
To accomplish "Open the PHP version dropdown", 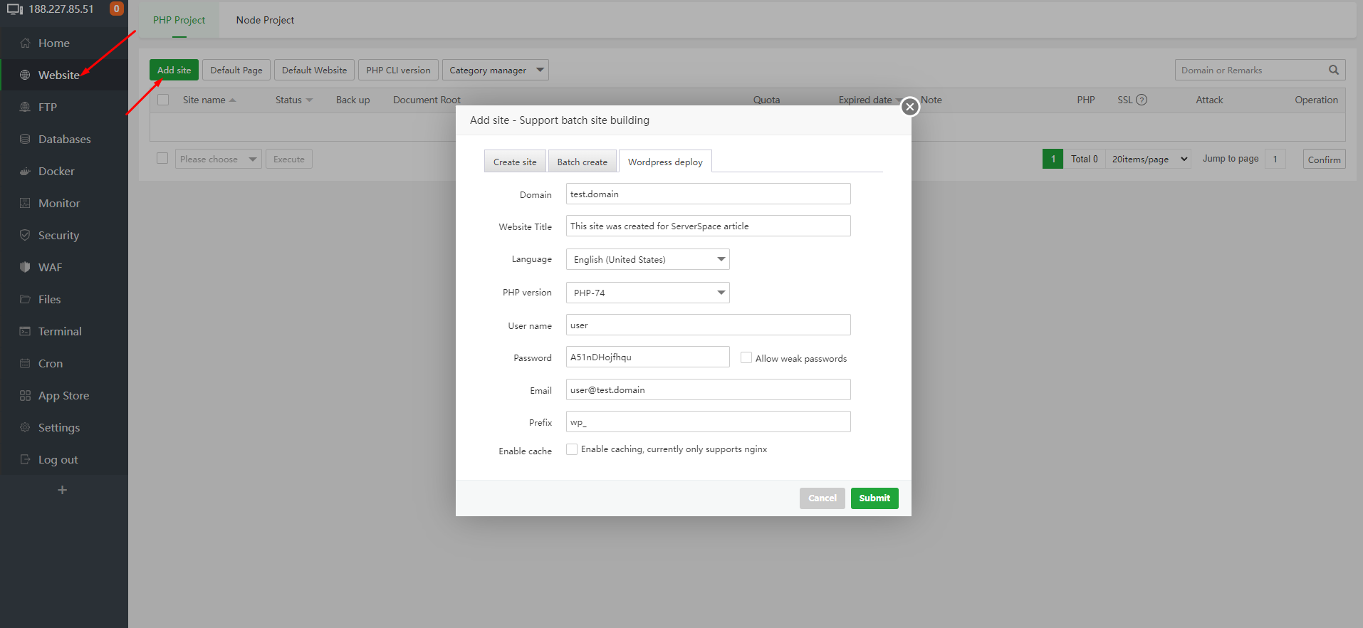I will (648, 293).
